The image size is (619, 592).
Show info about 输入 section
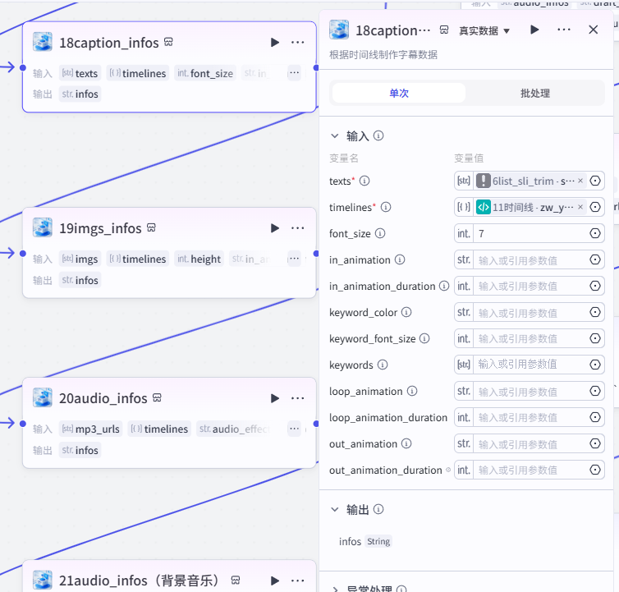click(x=378, y=135)
